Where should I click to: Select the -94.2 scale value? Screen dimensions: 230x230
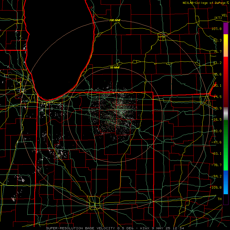(x=216, y=176)
